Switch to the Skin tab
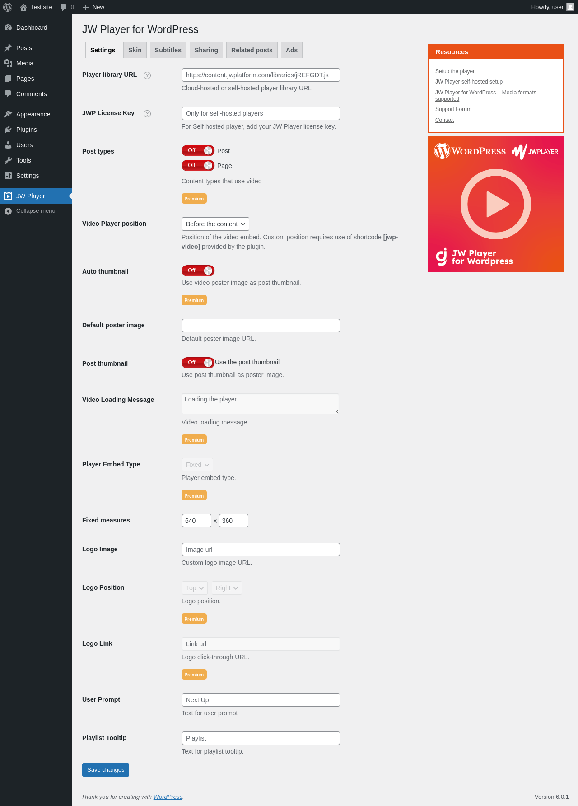 coord(135,50)
